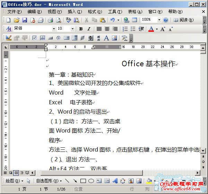
Task: Copy the selection
Action: tap(94, 20)
